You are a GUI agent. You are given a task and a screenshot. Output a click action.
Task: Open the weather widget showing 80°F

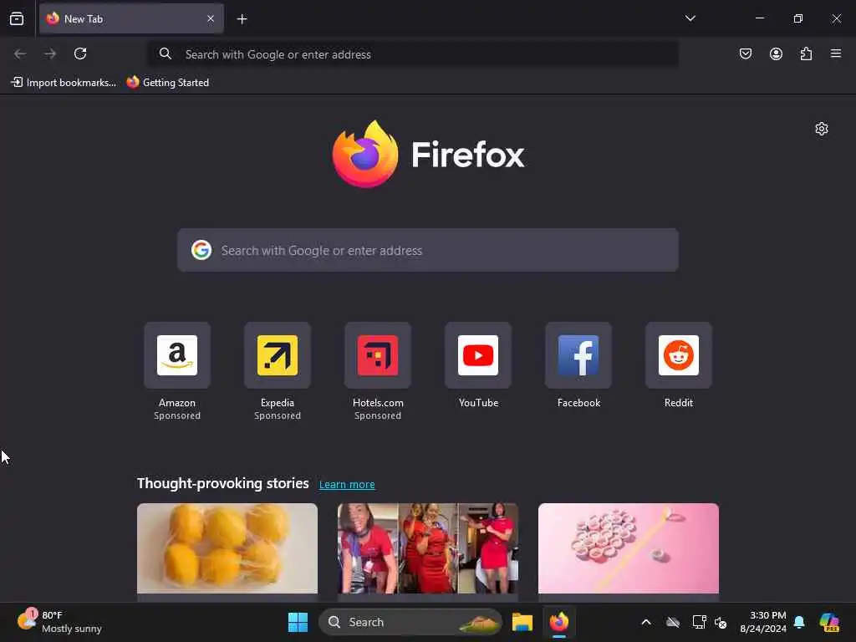pyautogui.click(x=59, y=622)
